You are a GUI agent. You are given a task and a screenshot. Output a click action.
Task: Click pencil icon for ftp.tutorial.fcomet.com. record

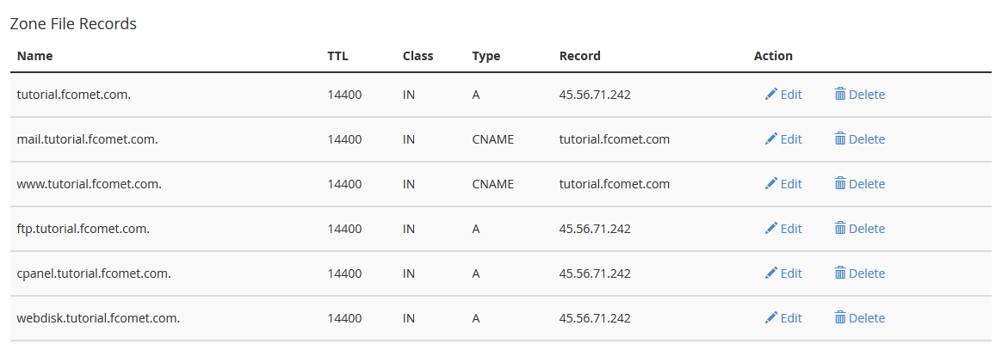[771, 229]
